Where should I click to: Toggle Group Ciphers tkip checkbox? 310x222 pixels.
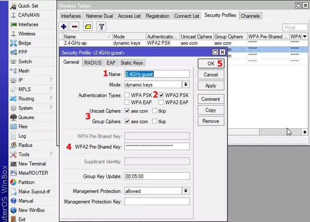pyautogui.click(x=155, y=121)
